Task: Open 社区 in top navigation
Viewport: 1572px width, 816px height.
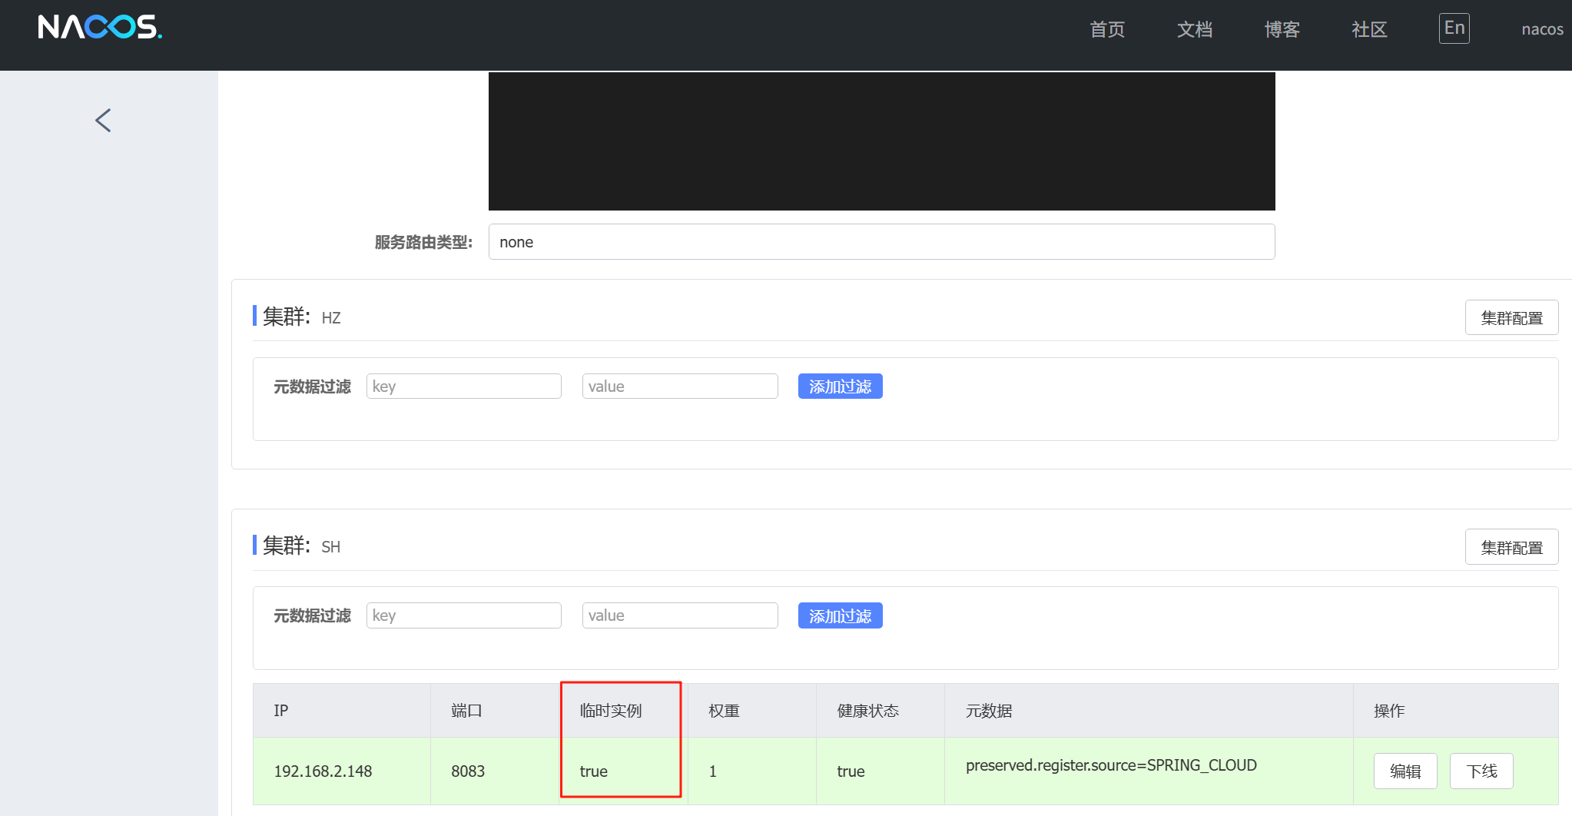Action: 1369,29
